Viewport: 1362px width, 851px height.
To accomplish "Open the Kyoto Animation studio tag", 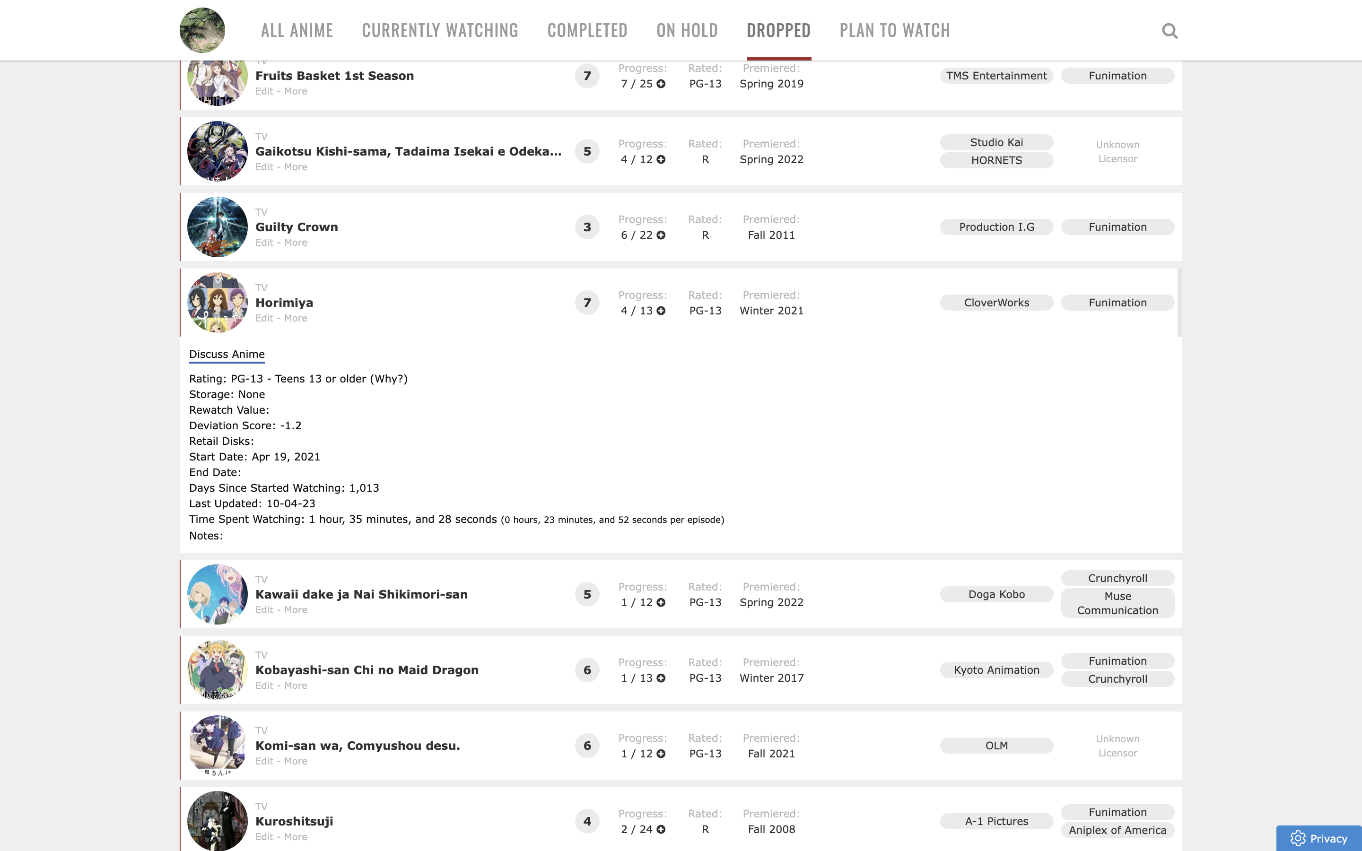I will pyautogui.click(x=996, y=670).
